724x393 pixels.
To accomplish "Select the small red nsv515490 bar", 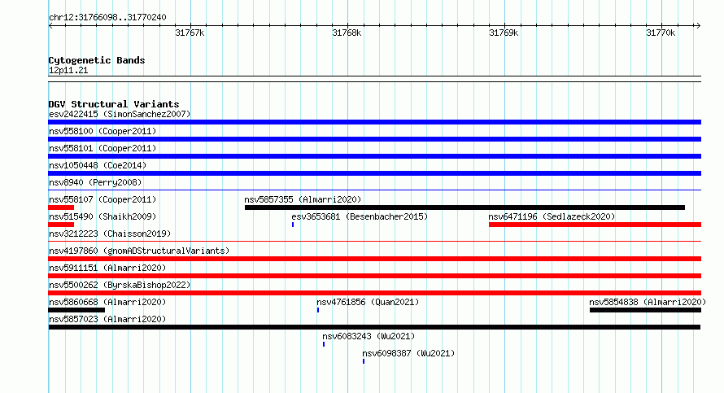I will [x=61, y=225].
